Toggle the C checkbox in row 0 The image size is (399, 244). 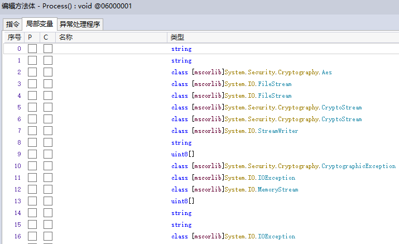[x=48, y=49]
